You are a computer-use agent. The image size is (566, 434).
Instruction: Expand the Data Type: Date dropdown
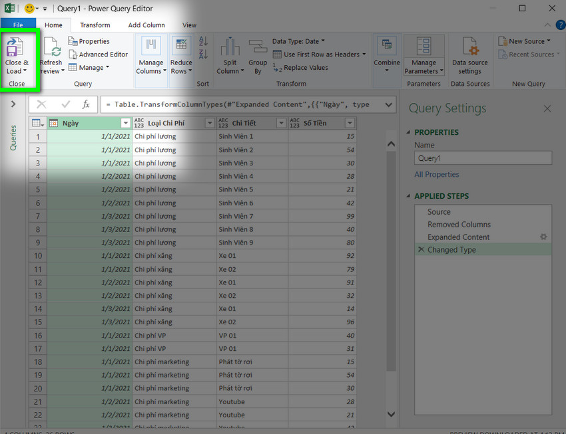[298, 41]
